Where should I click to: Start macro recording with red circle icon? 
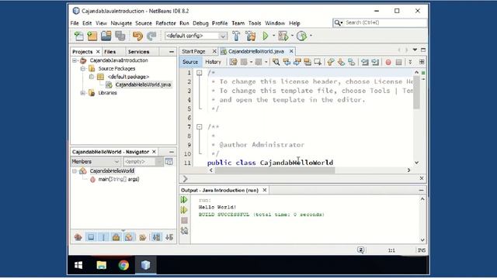click(x=388, y=62)
